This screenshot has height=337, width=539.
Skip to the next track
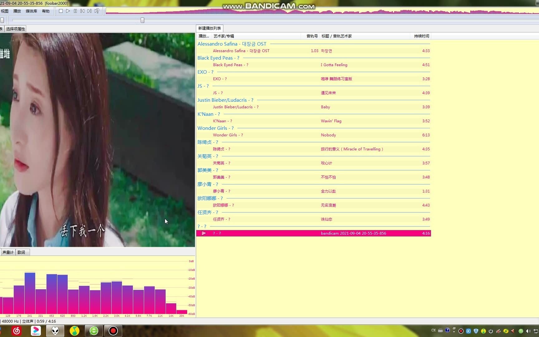point(90,11)
